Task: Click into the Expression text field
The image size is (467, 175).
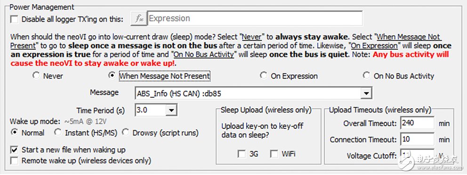Action: pos(255,18)
